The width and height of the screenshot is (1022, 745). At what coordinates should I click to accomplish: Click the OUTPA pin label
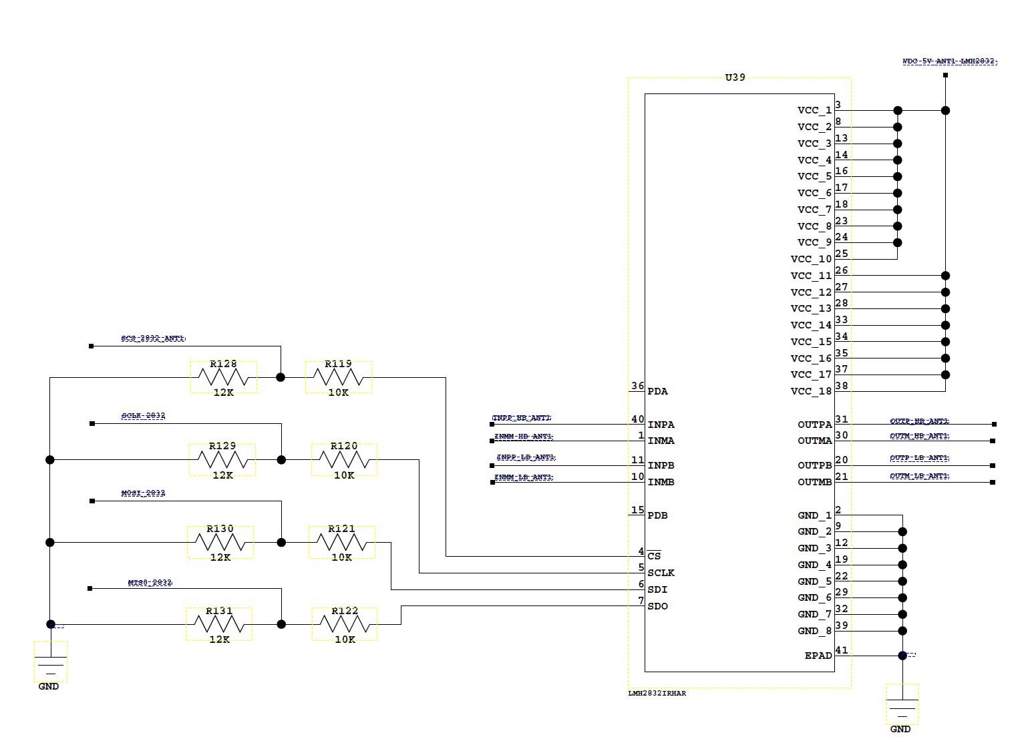pyautogui.click(x=815, y=425)
